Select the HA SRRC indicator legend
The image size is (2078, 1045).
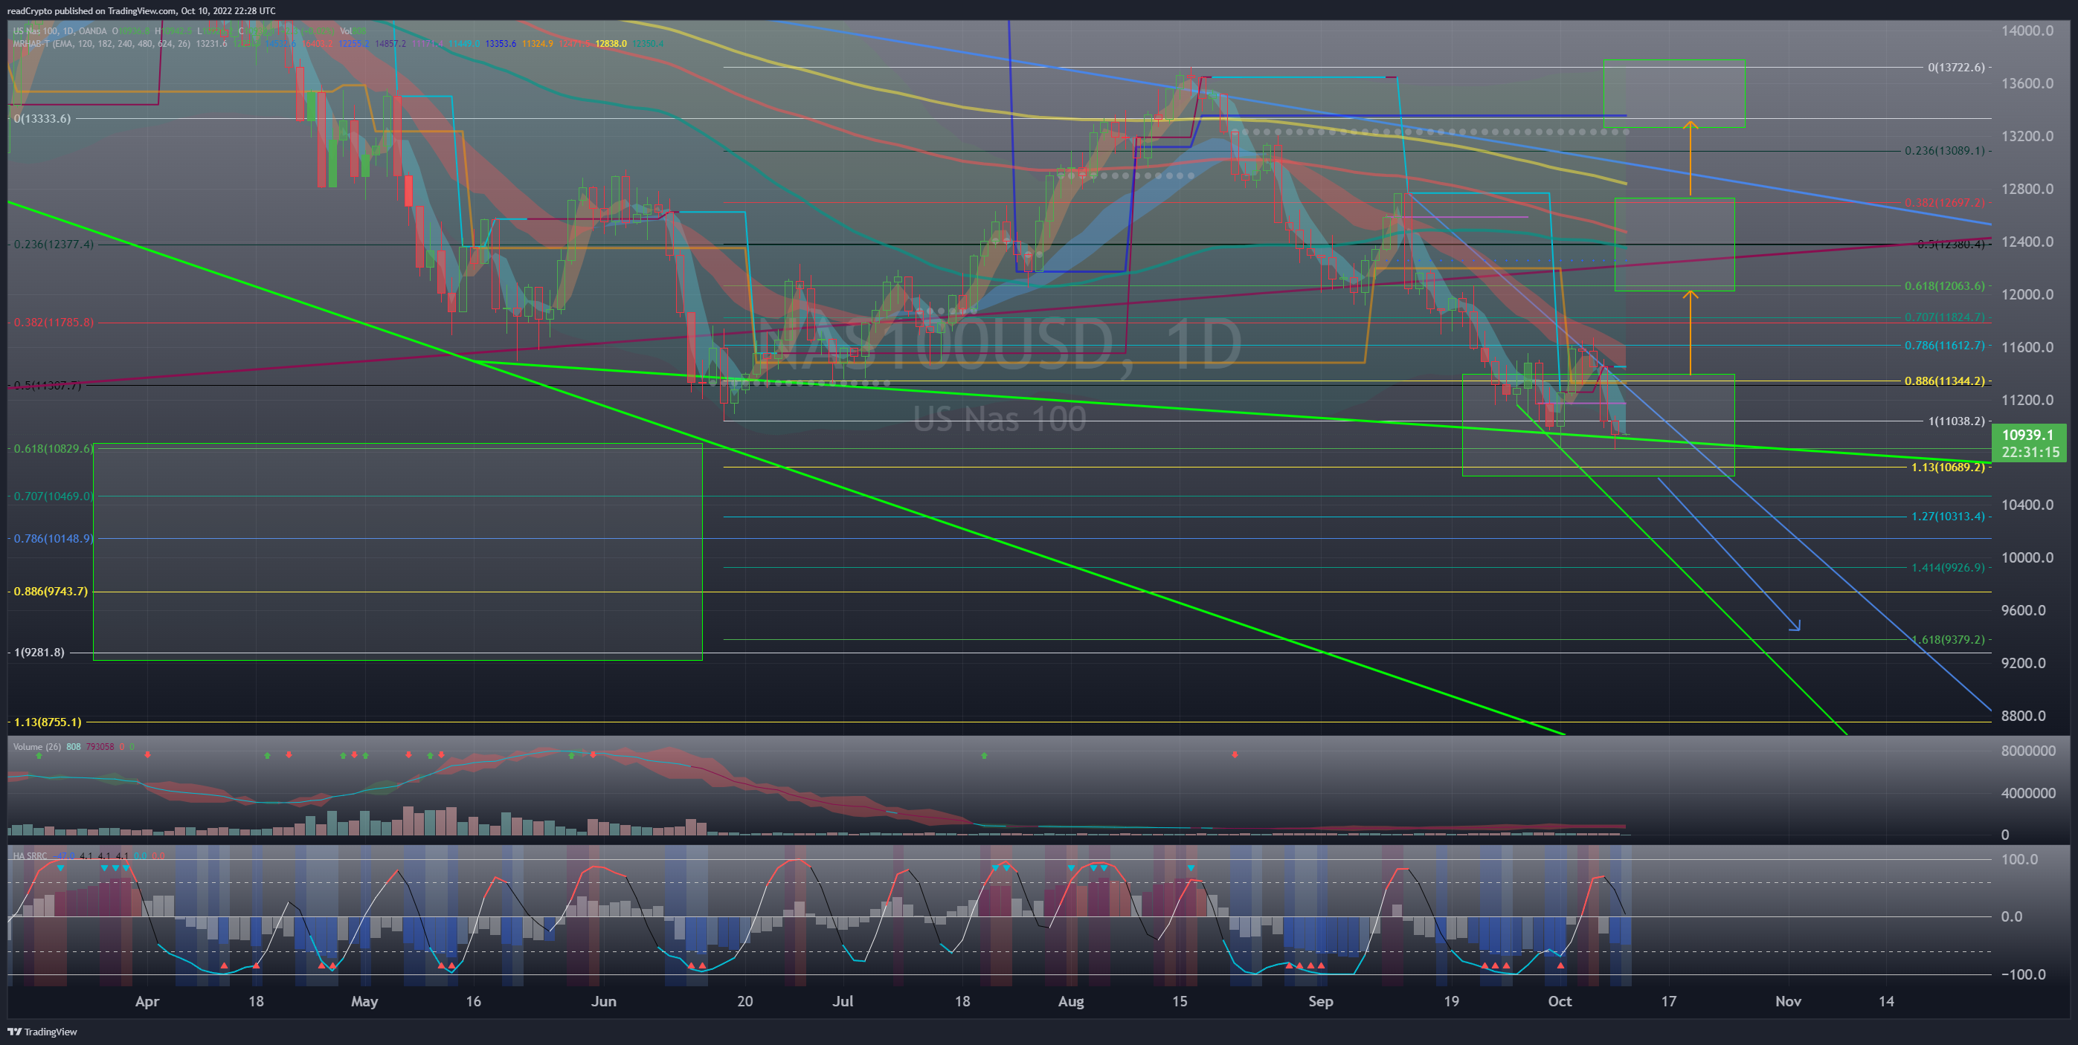(x=30, y=855)
